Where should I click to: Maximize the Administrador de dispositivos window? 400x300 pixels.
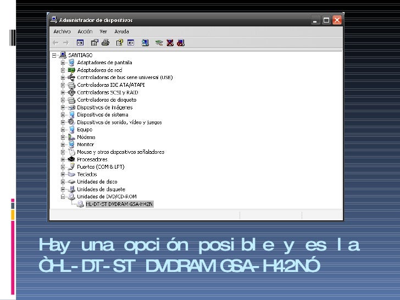(x=326, y=20)
